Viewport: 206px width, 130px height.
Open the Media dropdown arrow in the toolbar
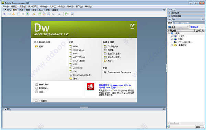[x=36, y=14]
